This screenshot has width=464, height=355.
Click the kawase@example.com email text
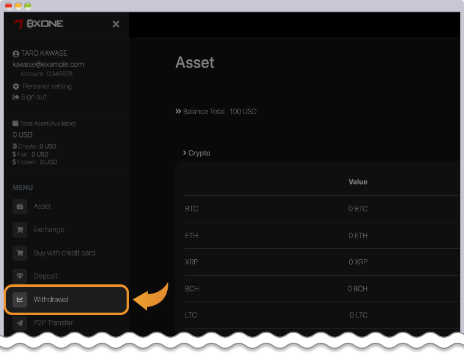(48, 64)
